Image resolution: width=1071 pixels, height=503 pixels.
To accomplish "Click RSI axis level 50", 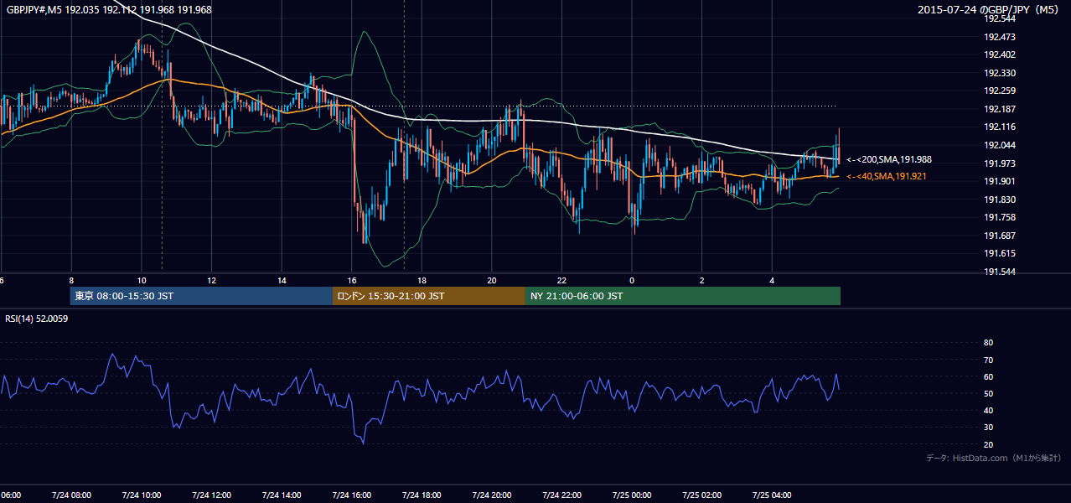I will (988, 393).
